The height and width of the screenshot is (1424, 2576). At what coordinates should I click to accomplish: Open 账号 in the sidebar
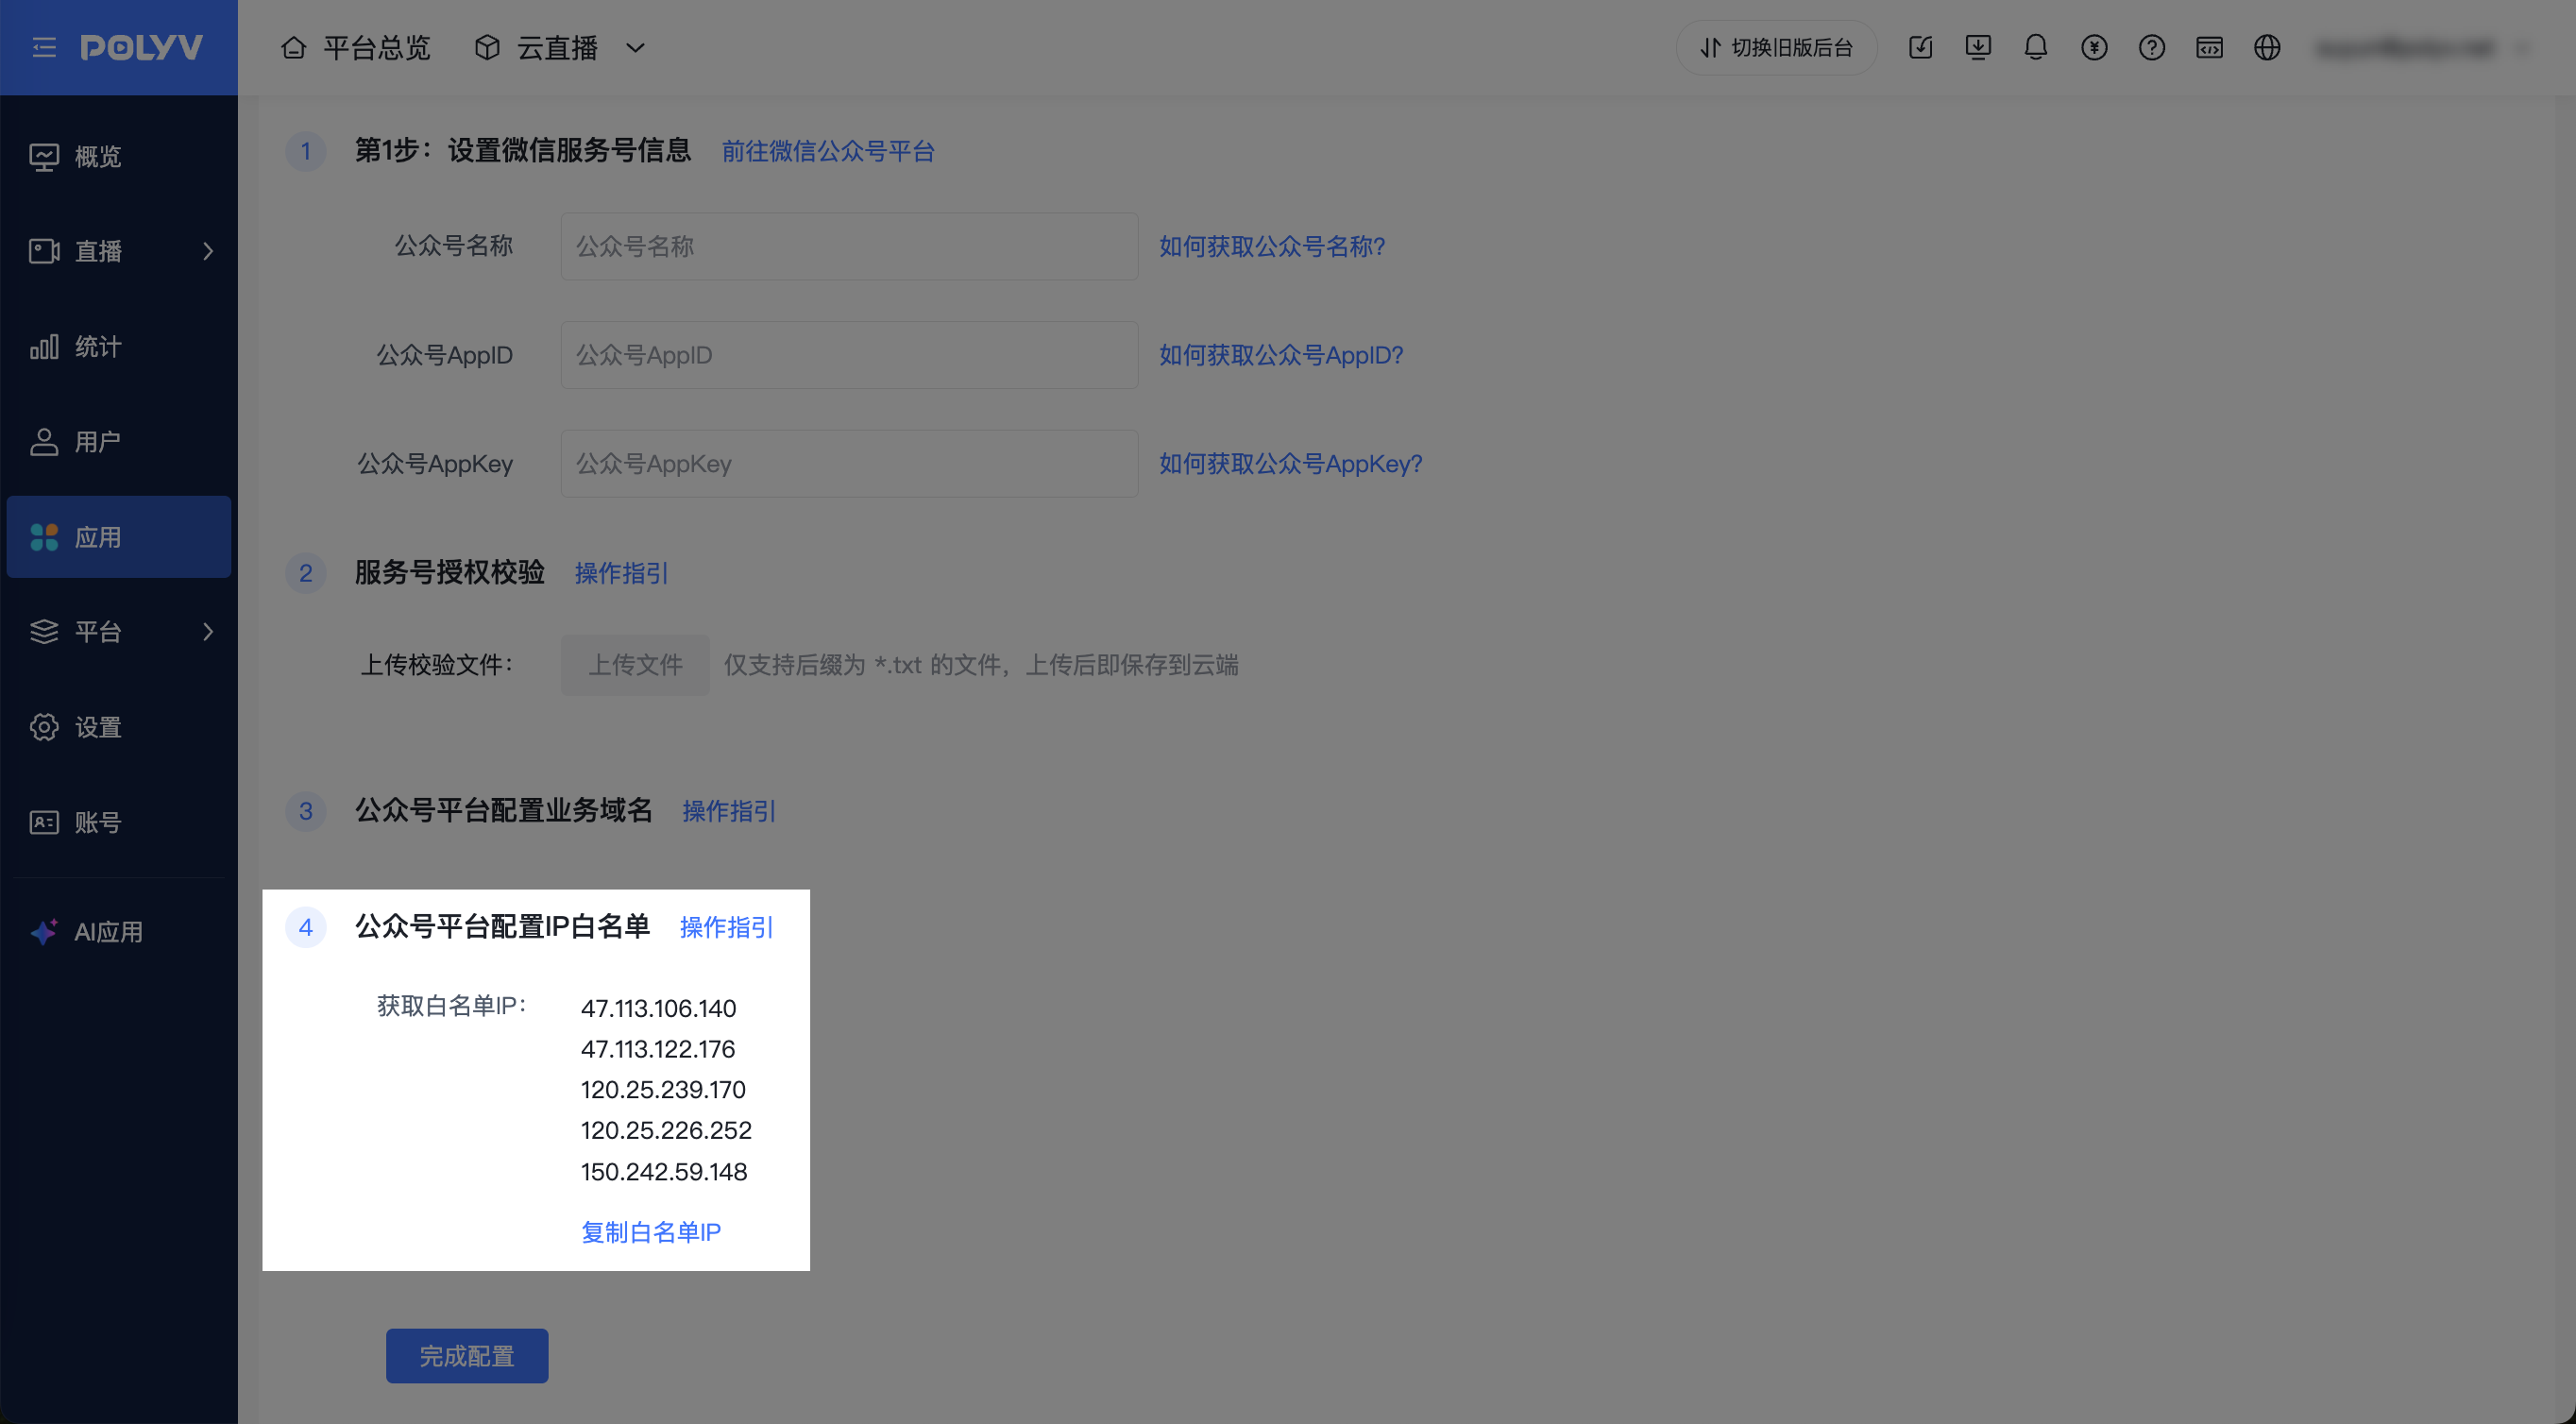[119, 822]
